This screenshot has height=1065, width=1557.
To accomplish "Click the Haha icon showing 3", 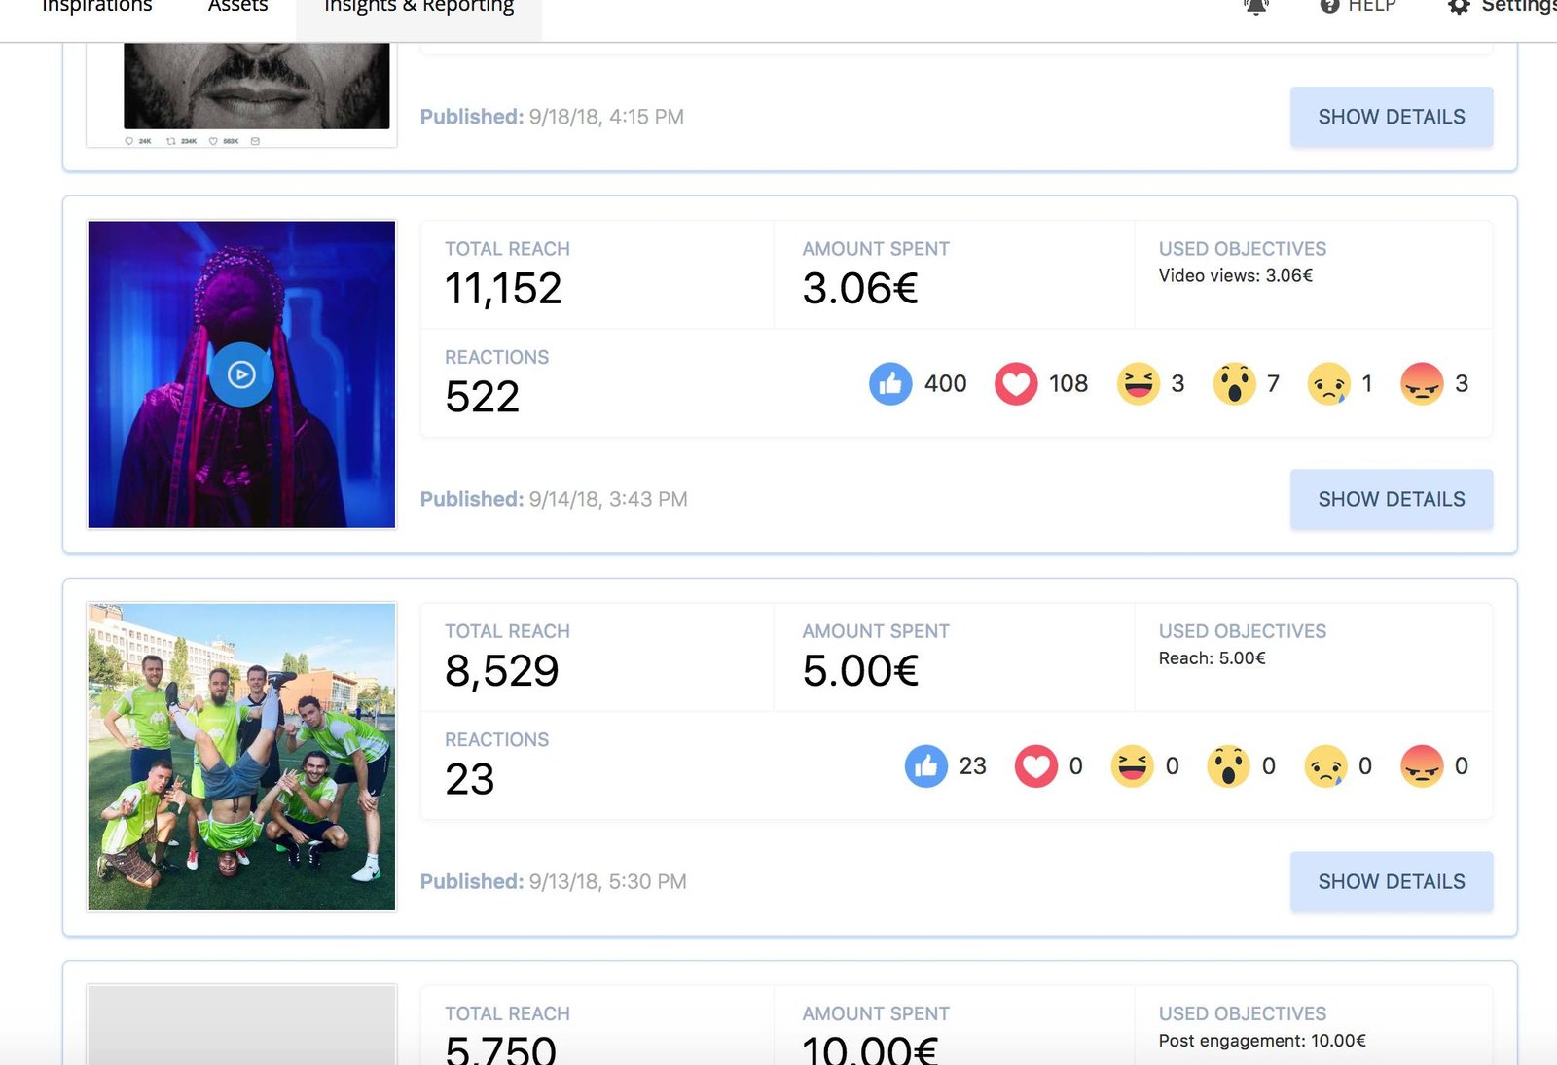I will (1139, 383).
